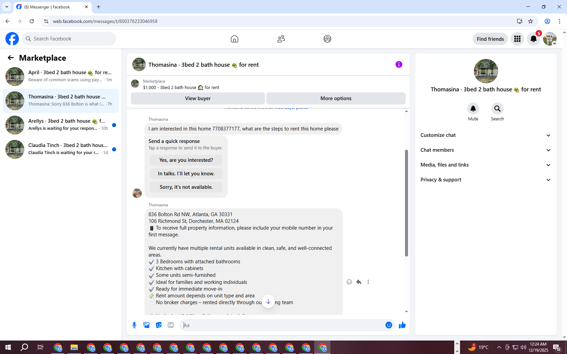Open the Marketplace listing banner thumbnail
The image size is (567, 354).
(135, 84)
